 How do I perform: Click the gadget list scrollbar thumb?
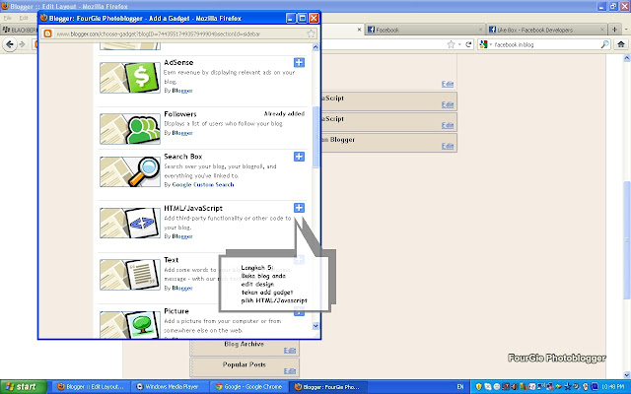[x=315, y=137]
